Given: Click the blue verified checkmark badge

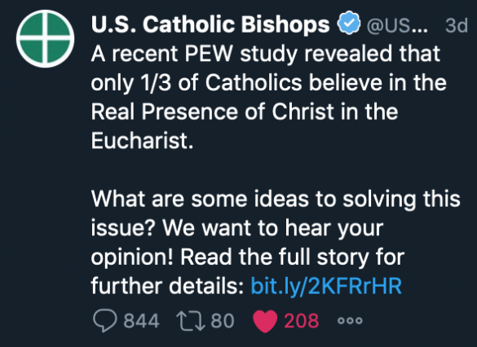Looking at the screenshot, I should [349, 23].
